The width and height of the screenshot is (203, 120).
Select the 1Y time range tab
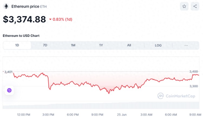click(101, 45)
